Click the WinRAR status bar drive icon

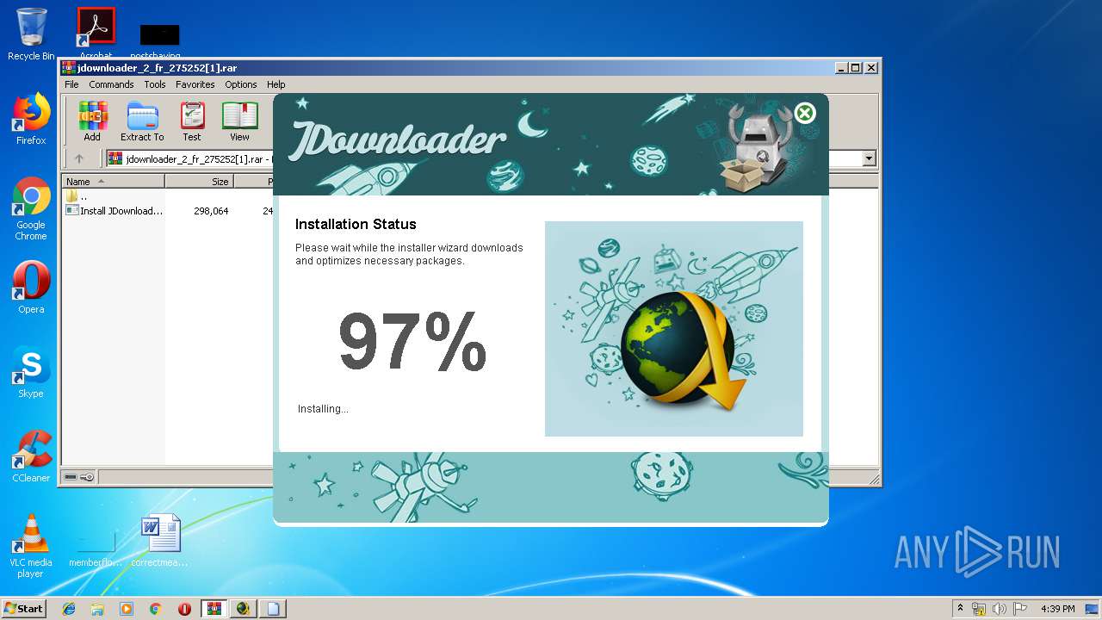[x=71, y=477]
